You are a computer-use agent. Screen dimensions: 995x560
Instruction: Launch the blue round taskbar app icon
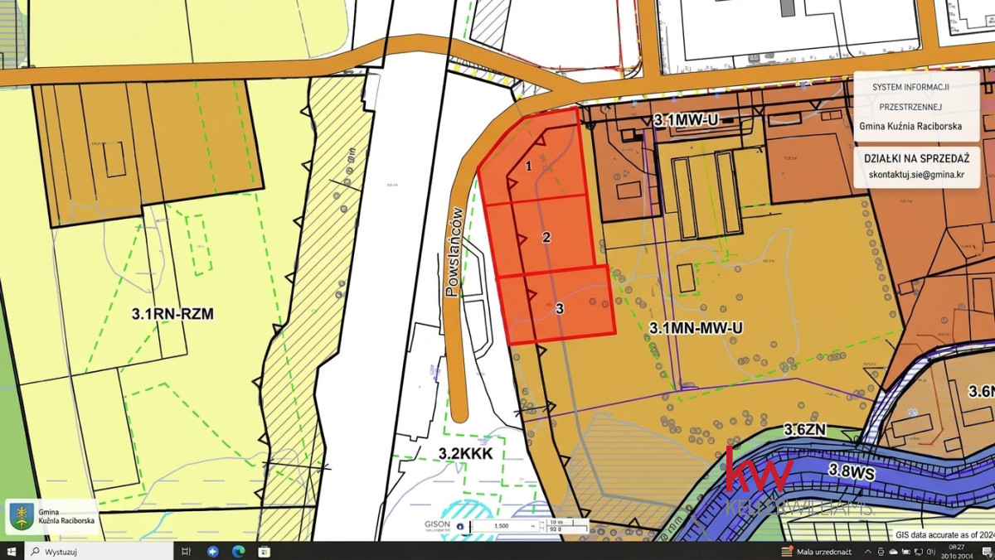pyautogui.click(x=213, y=551)
